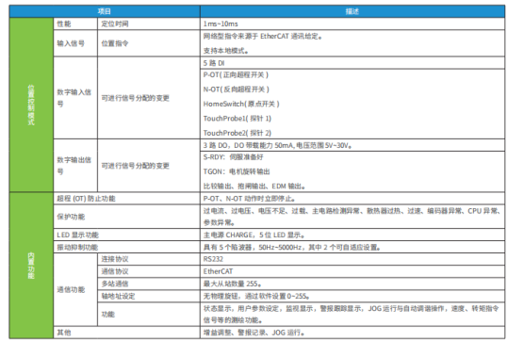524x341 pixels.
Task: Select the green 位置控制模式 category cell
Action: pyautogui.click(x=31, y=105)
